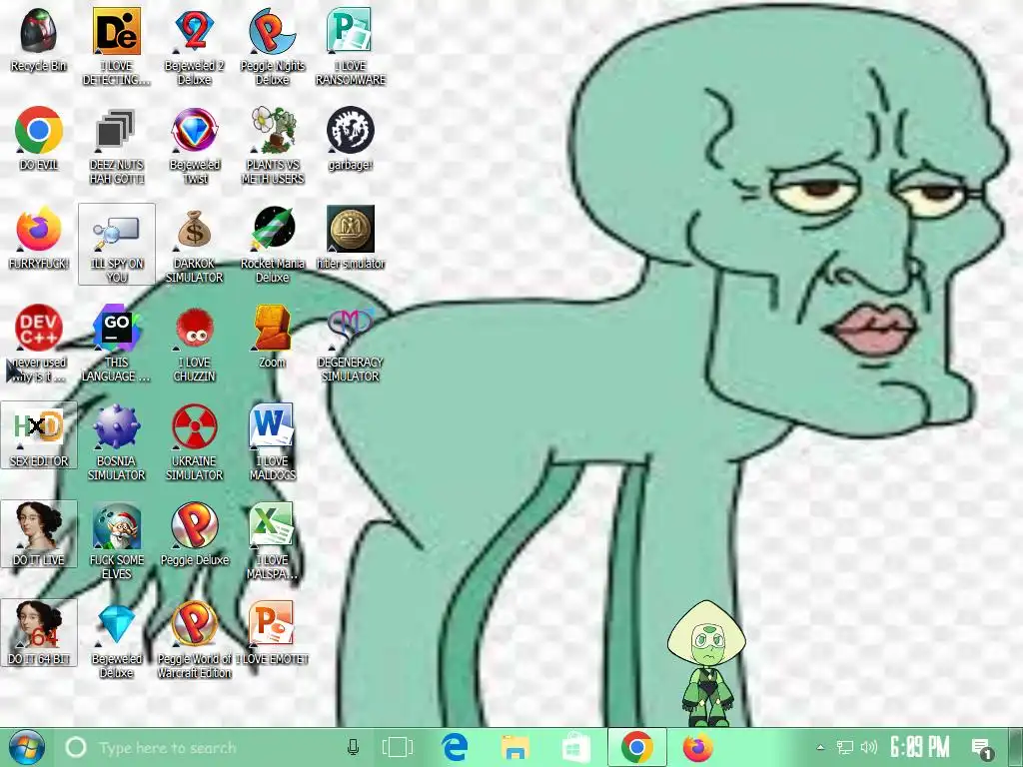The height and width of the screenshot is (767, 1023).
Task: Select the orange De icon on the desktop
Action: [x=116, y=31]
